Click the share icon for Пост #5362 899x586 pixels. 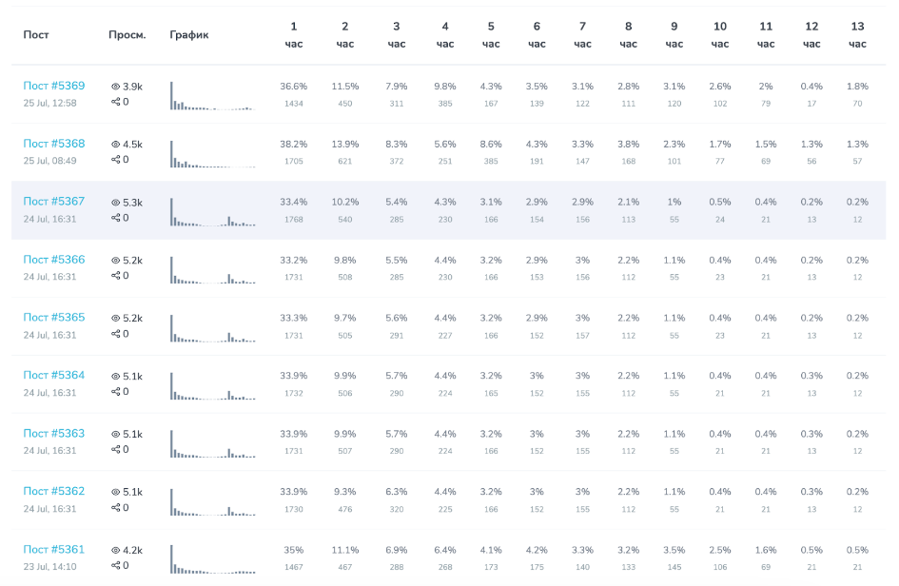pyautogui.click(x=115, y=507)
